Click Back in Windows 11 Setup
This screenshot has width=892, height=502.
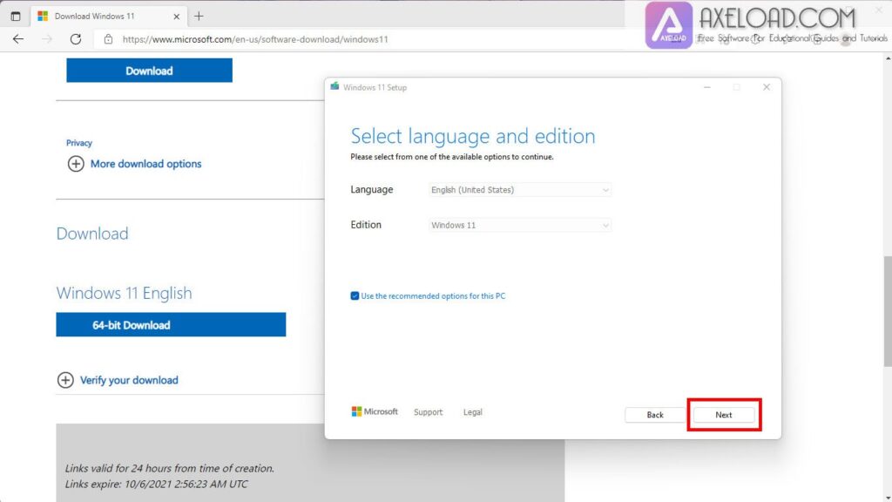click(655, 415)
